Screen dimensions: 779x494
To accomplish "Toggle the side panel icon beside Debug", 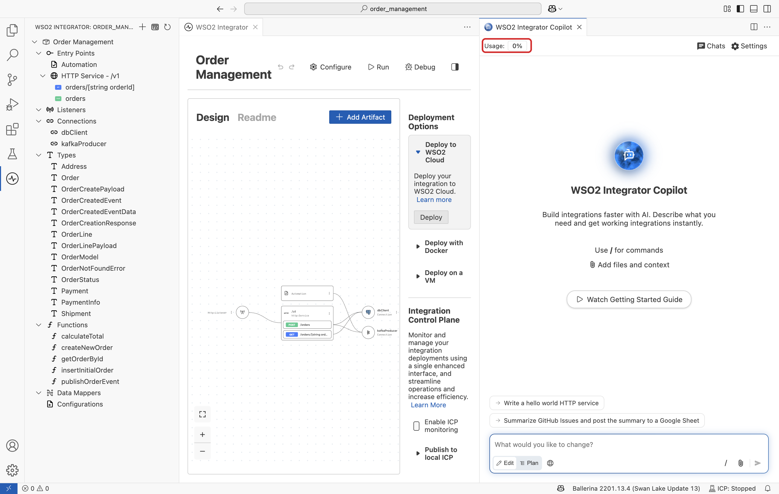I will click(455, 67).
